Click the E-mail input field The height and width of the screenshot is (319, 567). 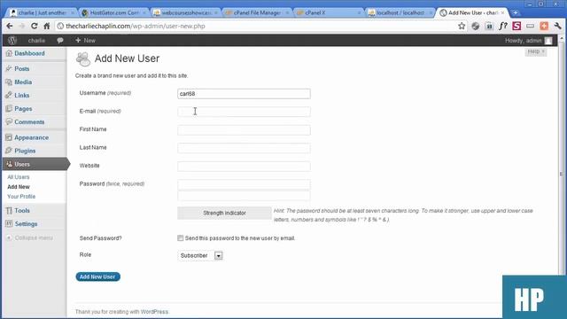pos(244,112)
